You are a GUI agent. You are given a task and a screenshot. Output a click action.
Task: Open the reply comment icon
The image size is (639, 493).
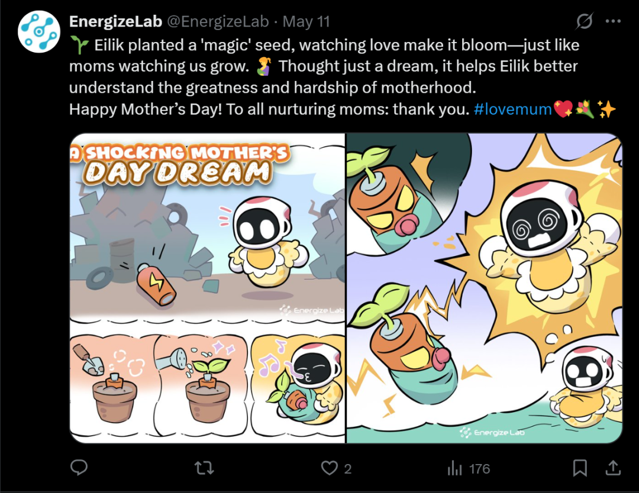coord(79,468)
